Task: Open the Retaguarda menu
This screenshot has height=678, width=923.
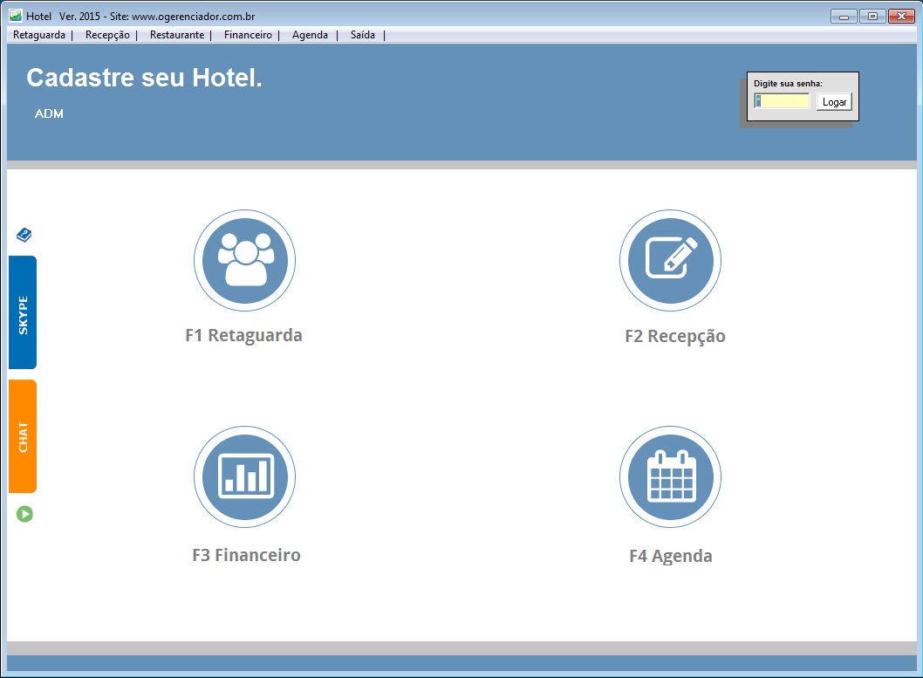Action: 39,35
